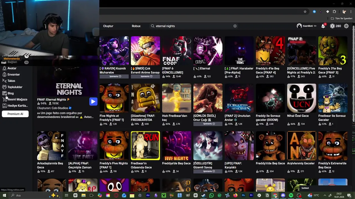
Task: Open Nihai Özel Gece title link
Action: pyautogui.click(x=298, y=116)
